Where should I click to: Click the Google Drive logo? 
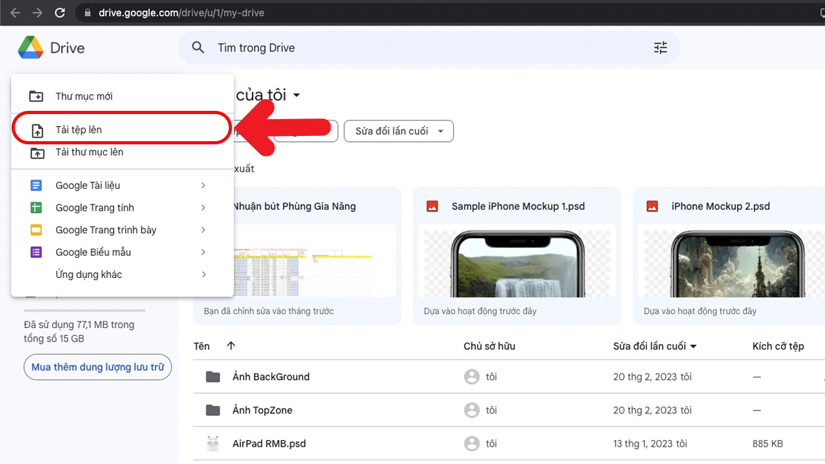point(30,48)
